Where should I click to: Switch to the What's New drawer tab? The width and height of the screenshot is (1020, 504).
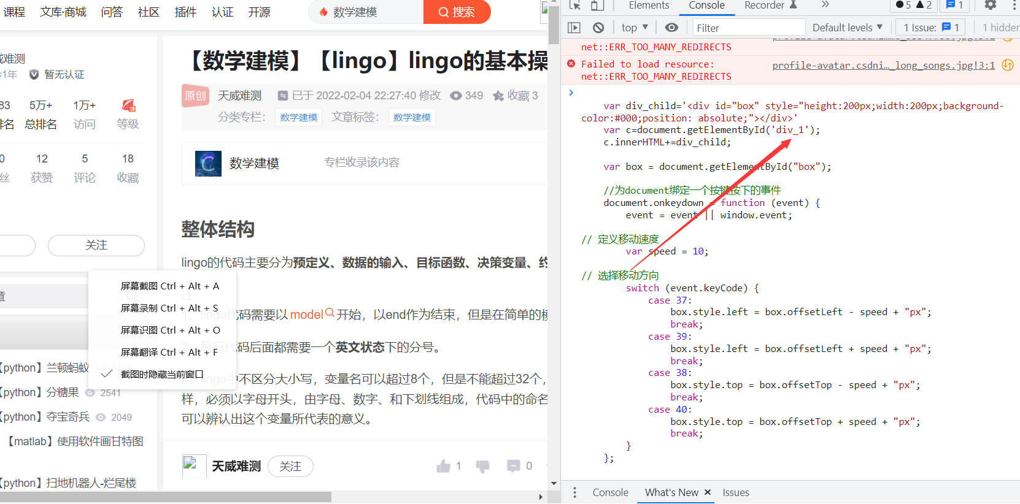(x=671, y=492)
